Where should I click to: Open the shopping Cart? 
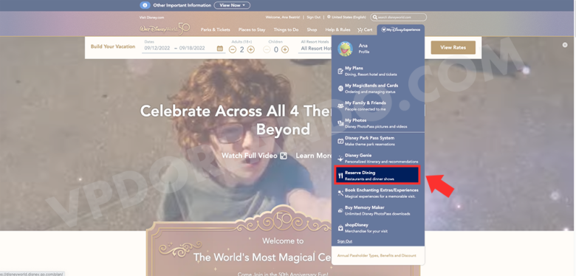click(x=365, y=30)
